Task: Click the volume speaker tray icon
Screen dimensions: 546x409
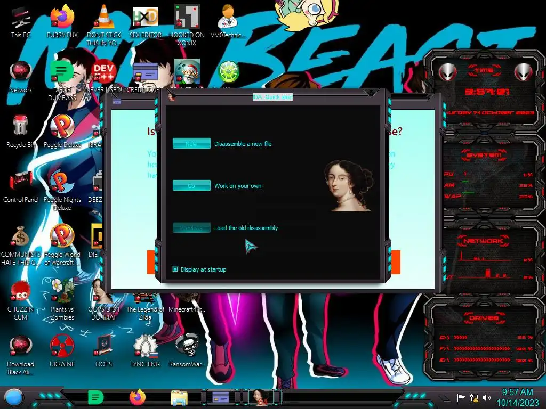Action: click(487, 398)
